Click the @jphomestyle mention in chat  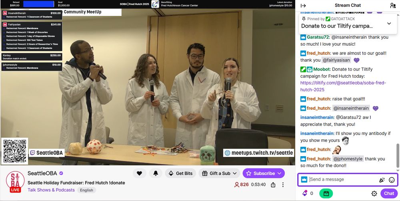point(348,159)
